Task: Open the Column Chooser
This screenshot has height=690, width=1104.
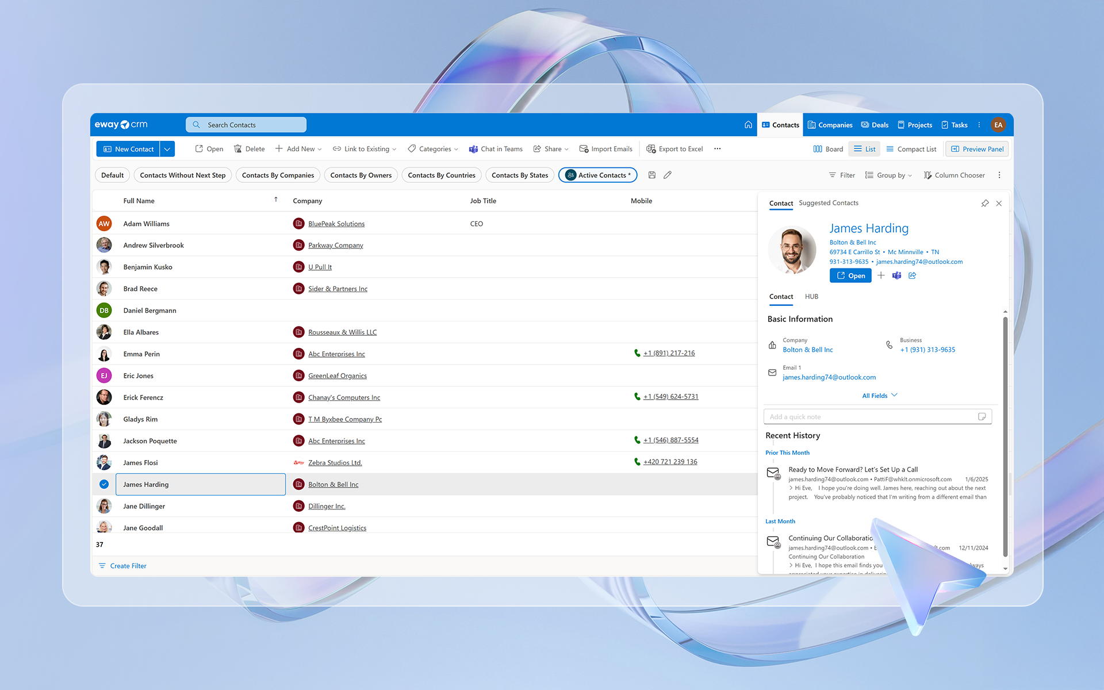Action: coord(954,175)
